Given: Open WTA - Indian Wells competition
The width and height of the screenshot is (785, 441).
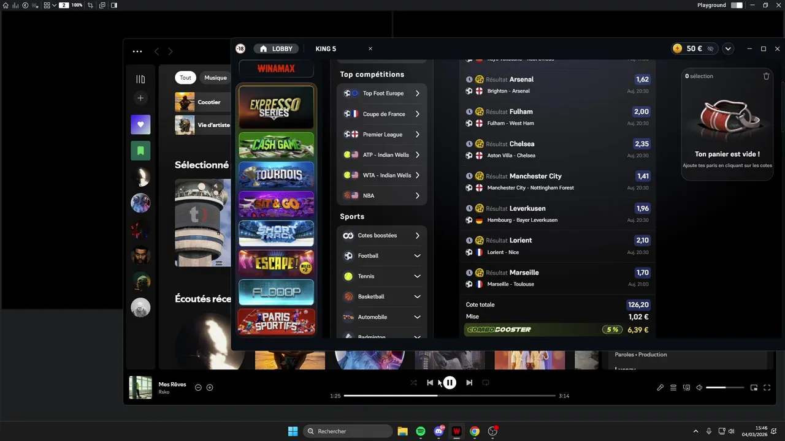Looking at the screenshot, I should click(x=381, y=175).
